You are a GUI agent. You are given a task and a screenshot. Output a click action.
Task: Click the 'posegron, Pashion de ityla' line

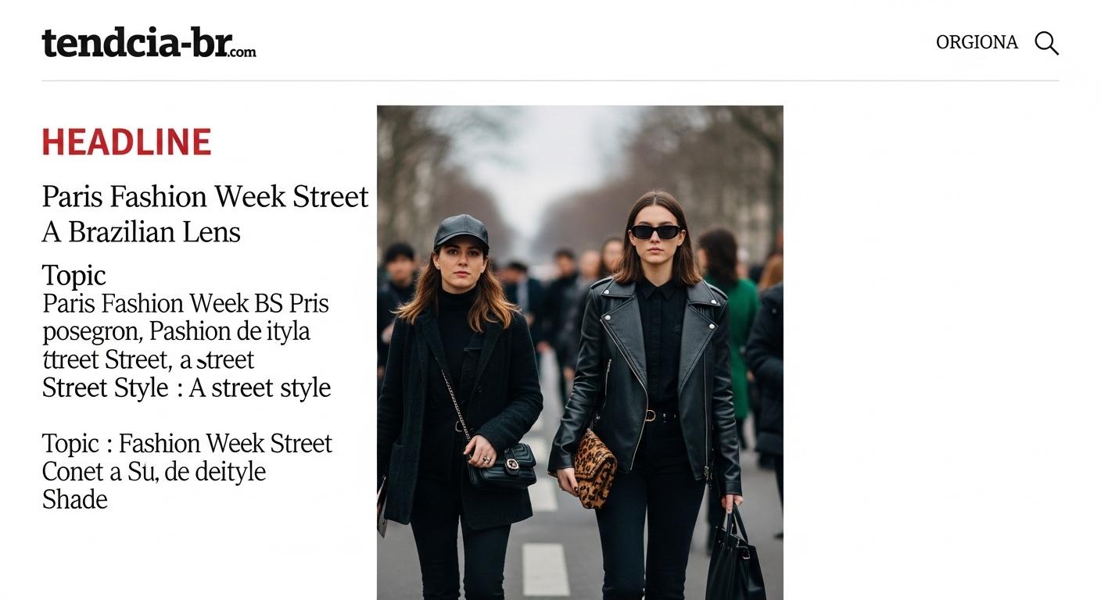coord(176,331)
